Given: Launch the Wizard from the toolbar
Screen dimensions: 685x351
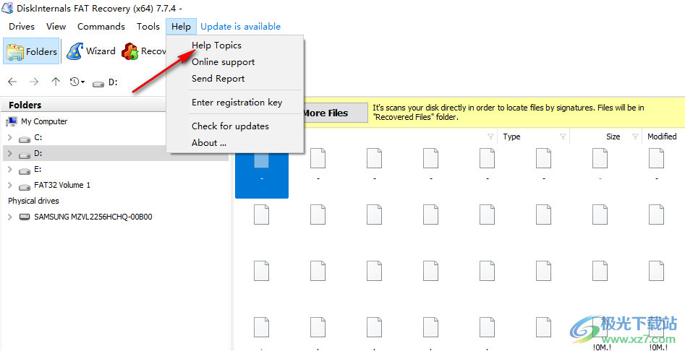Looking at the screenshot, I should (91, 51).
